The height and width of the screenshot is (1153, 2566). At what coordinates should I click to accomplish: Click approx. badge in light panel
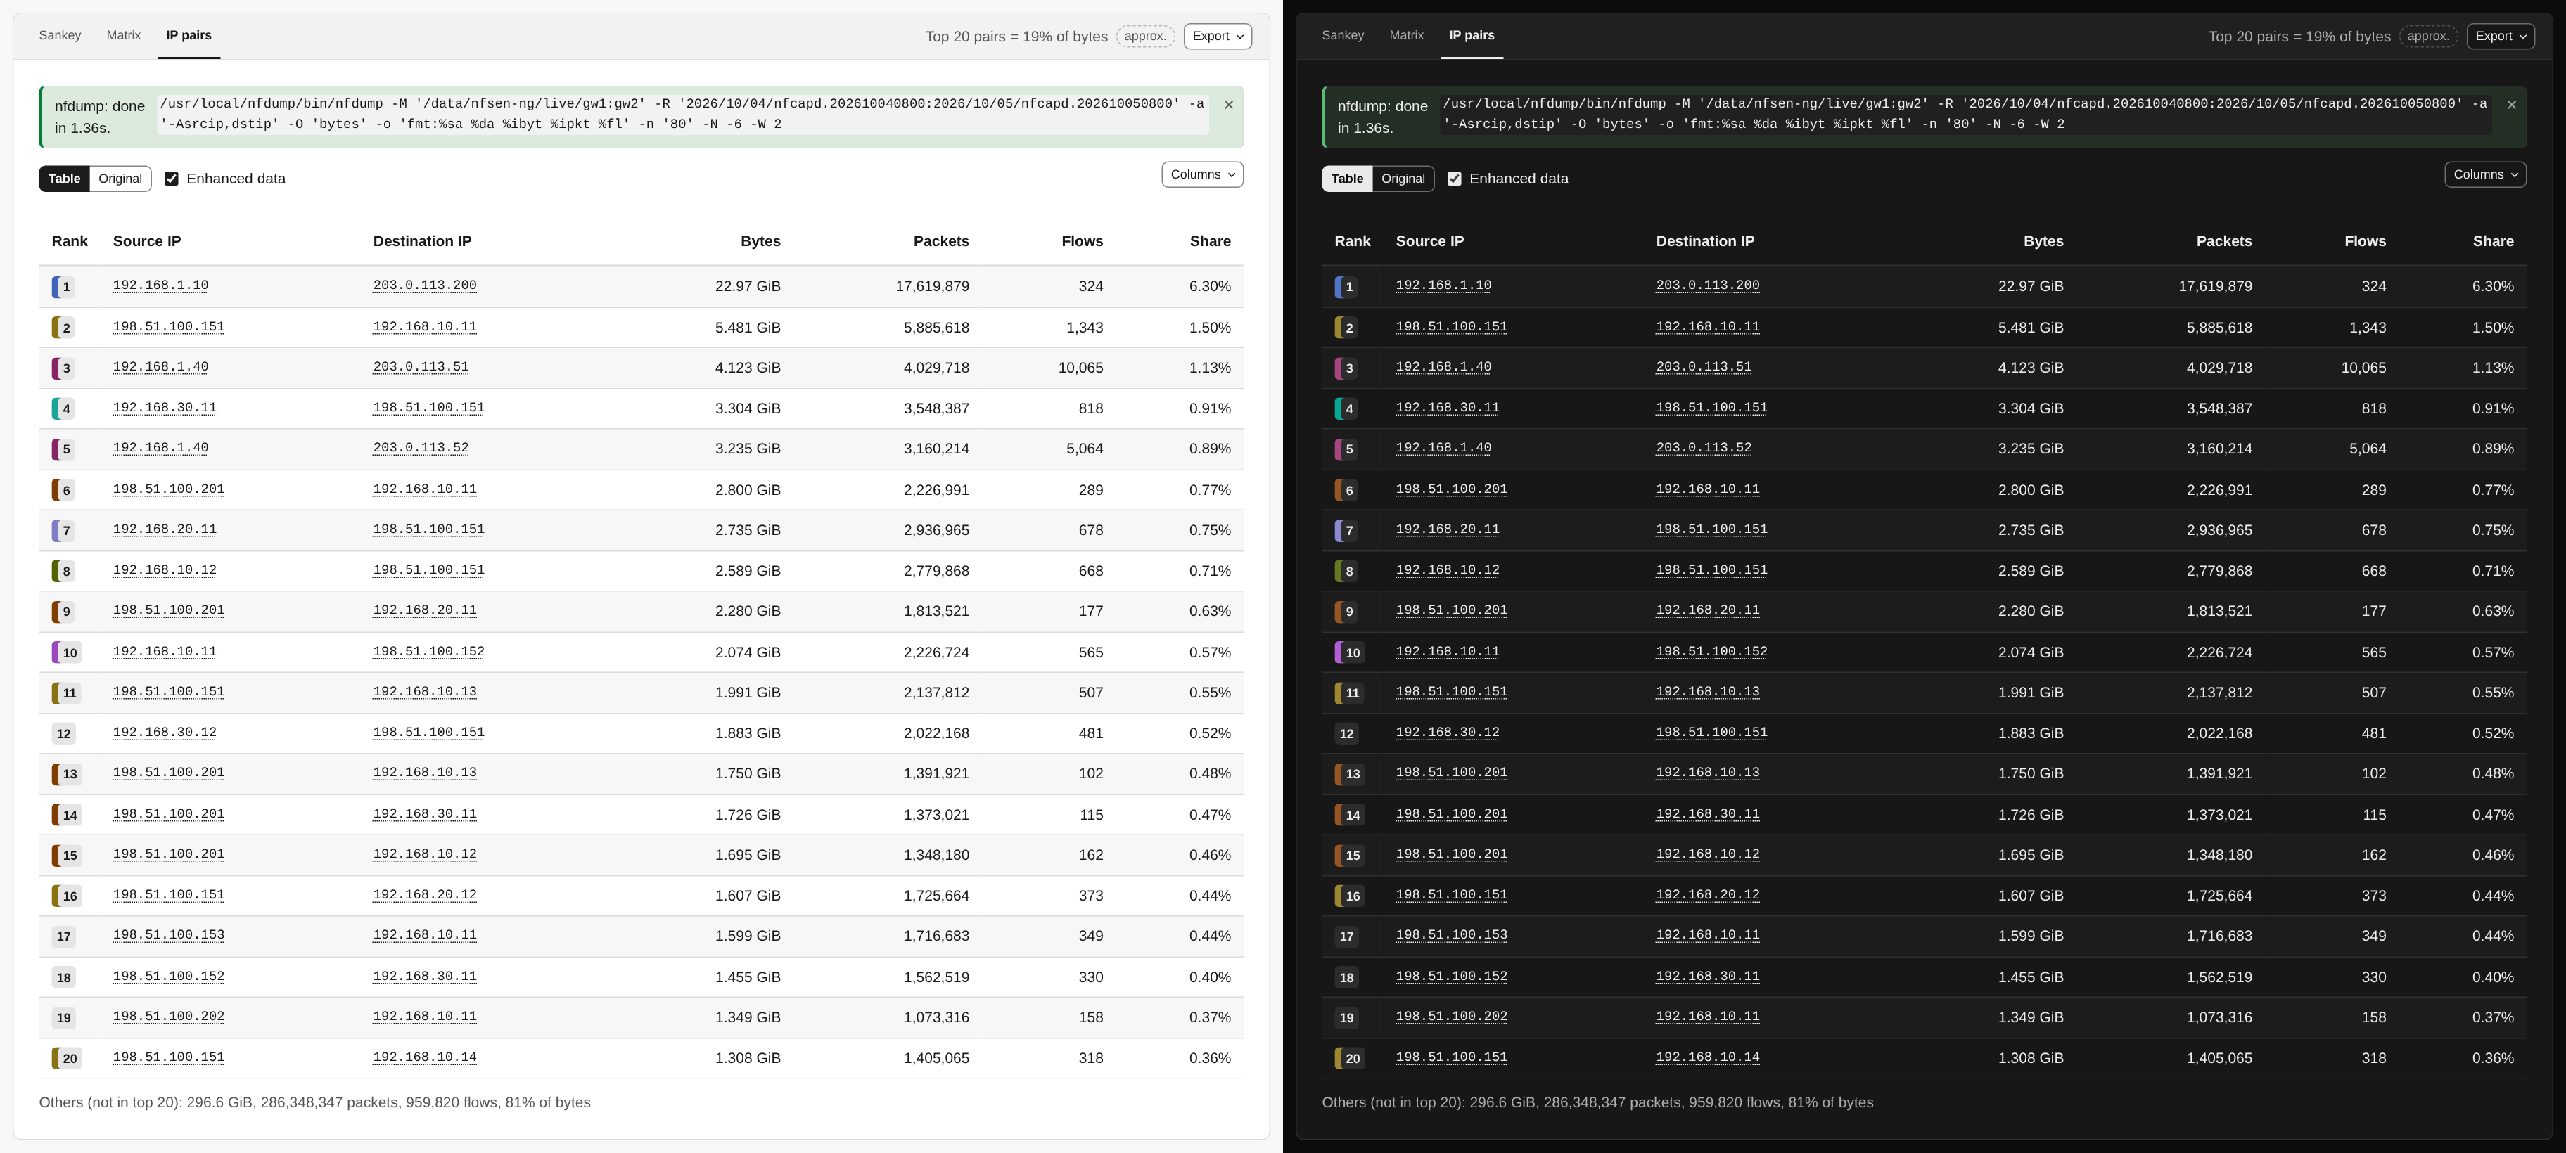click(1146, 36)
